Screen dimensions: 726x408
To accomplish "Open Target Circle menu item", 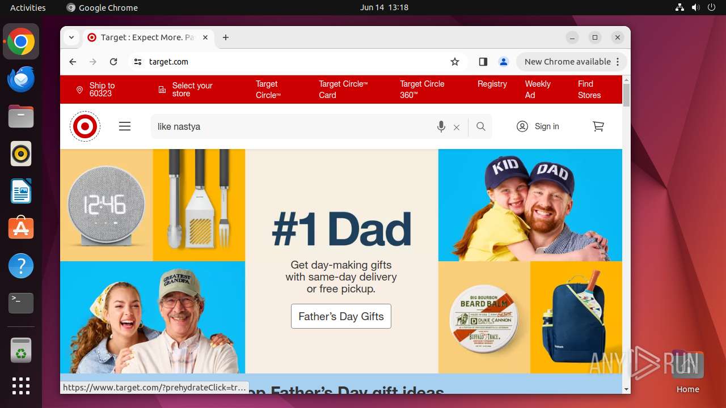I will pos(268,90).
